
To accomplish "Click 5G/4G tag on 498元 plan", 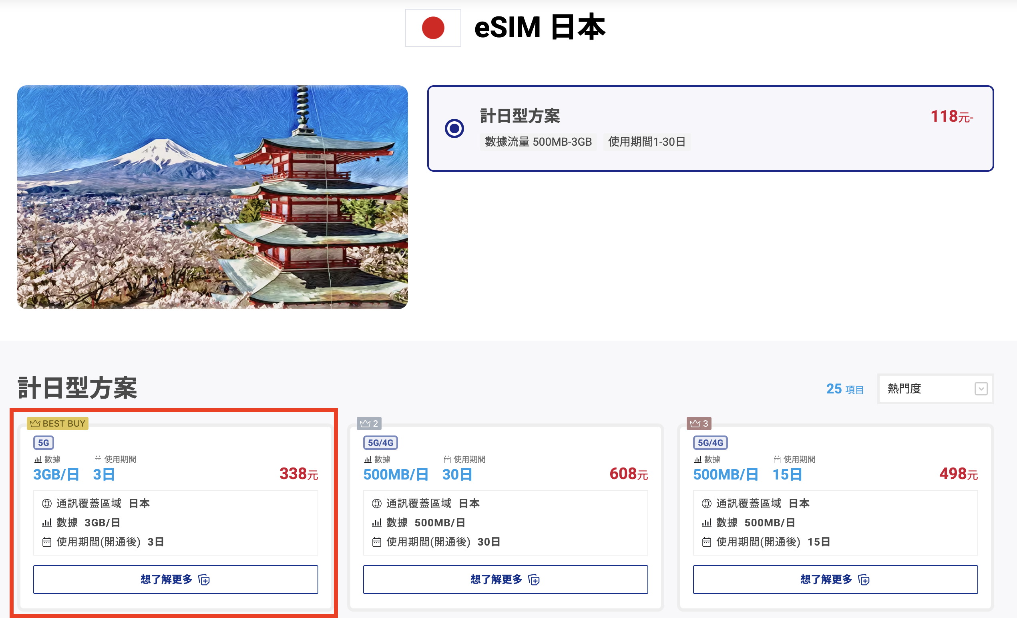I will pyautogui.click(x=710, y=443).
